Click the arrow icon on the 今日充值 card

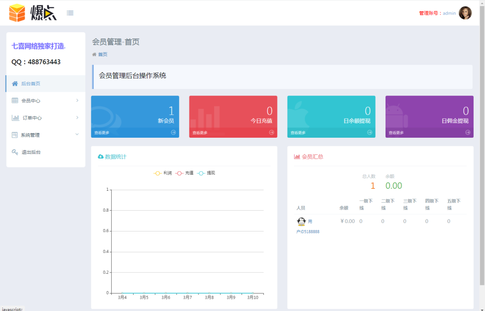coord(271,133)
